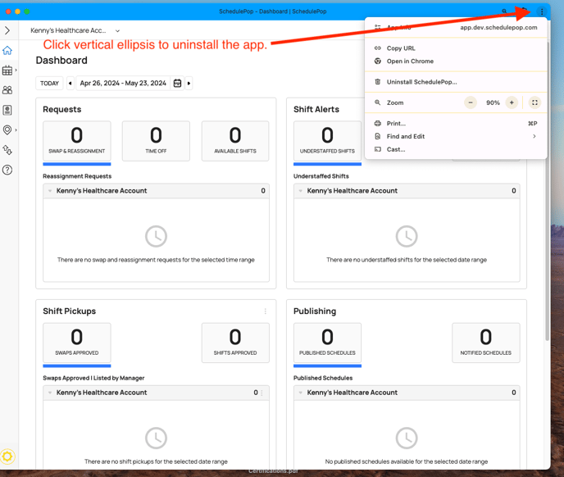The width and height of the screenshot is (564, 477).
Task: Open ellipsis on Swaps Approved account row
Action: [262, 393]
